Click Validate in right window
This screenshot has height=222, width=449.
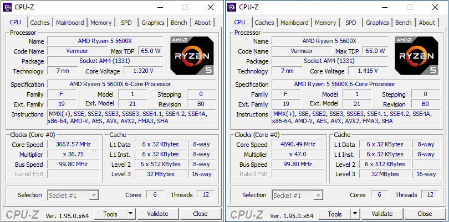point(382,214)
